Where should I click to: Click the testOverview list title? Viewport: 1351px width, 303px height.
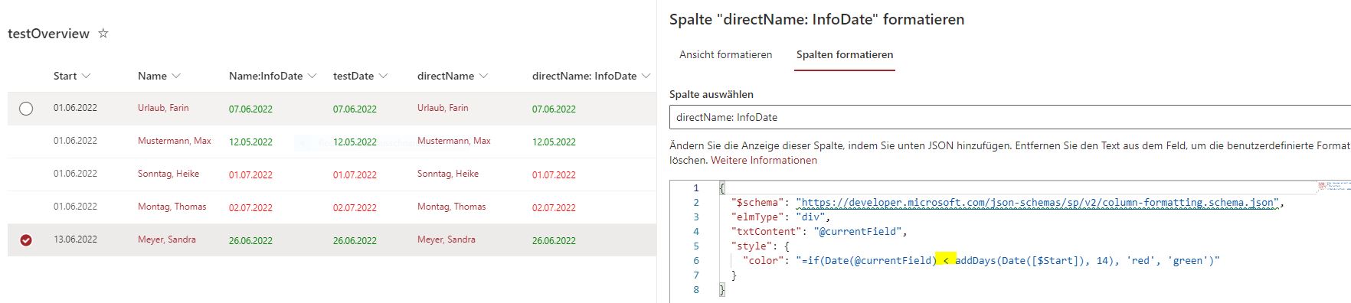coord(48,34)
